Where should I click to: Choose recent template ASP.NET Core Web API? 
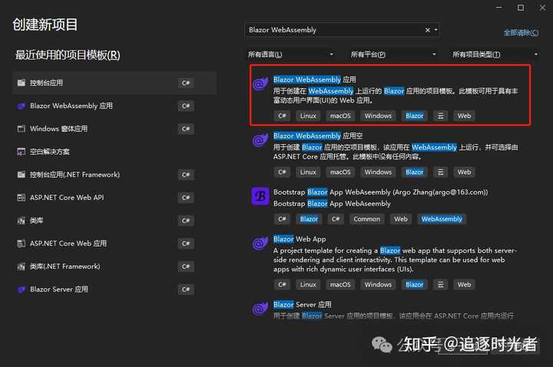pyautogui.click(x=114, y=198)
